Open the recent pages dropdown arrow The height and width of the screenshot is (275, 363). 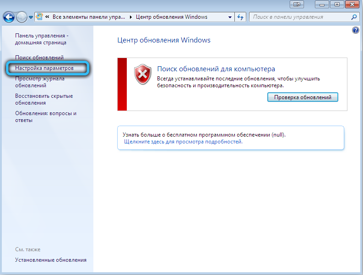click(31, 17)
